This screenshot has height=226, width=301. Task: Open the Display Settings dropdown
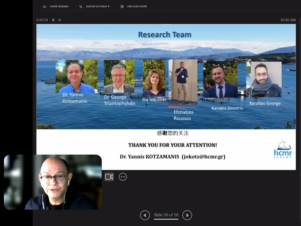point(94,6)
